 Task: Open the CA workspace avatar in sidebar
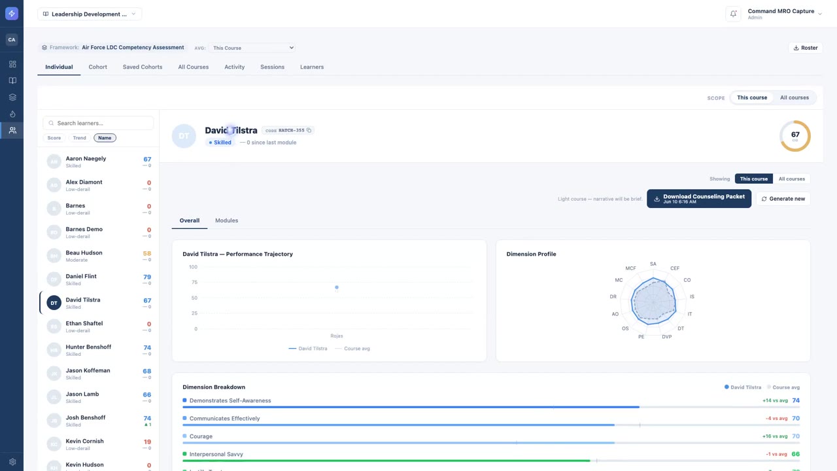[12, 40]
